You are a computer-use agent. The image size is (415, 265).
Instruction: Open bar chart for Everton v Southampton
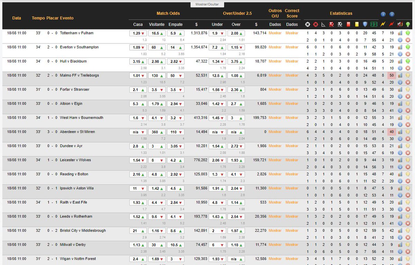coord(400,47)
